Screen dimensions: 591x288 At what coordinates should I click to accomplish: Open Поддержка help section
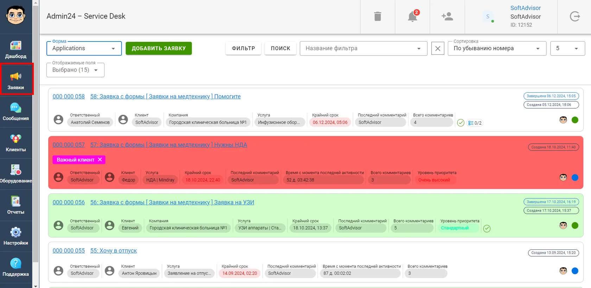coord(16,267)
